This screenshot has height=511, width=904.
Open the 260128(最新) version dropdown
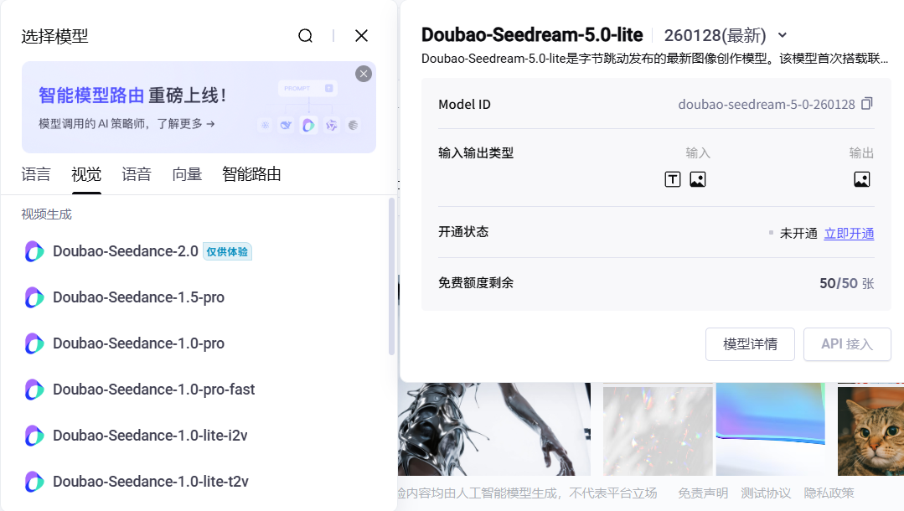click(726, 36)
